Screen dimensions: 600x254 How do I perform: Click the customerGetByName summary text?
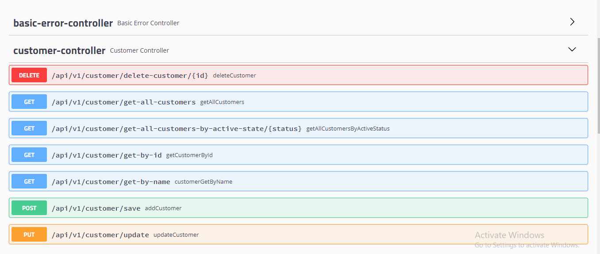(204, 182)
